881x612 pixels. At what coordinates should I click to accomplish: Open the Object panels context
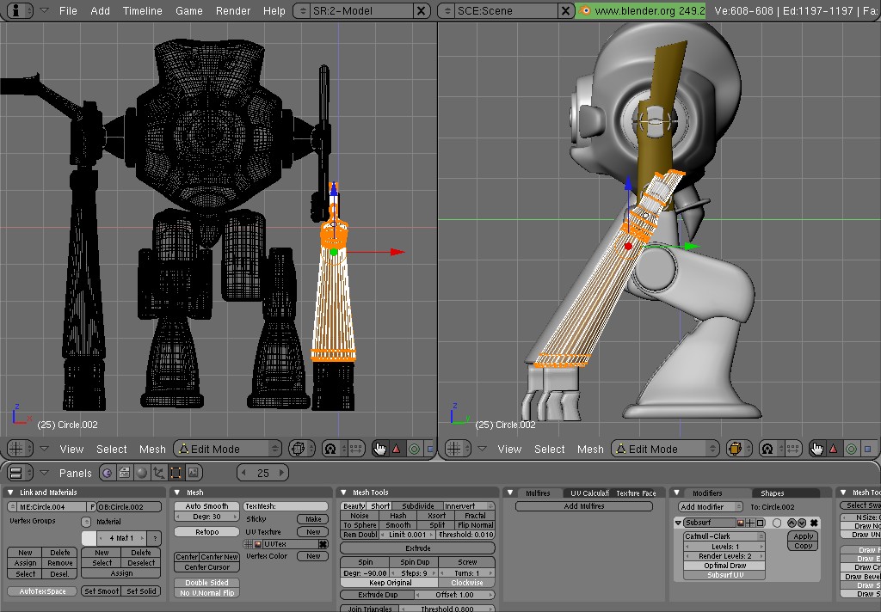coord(159,473)
